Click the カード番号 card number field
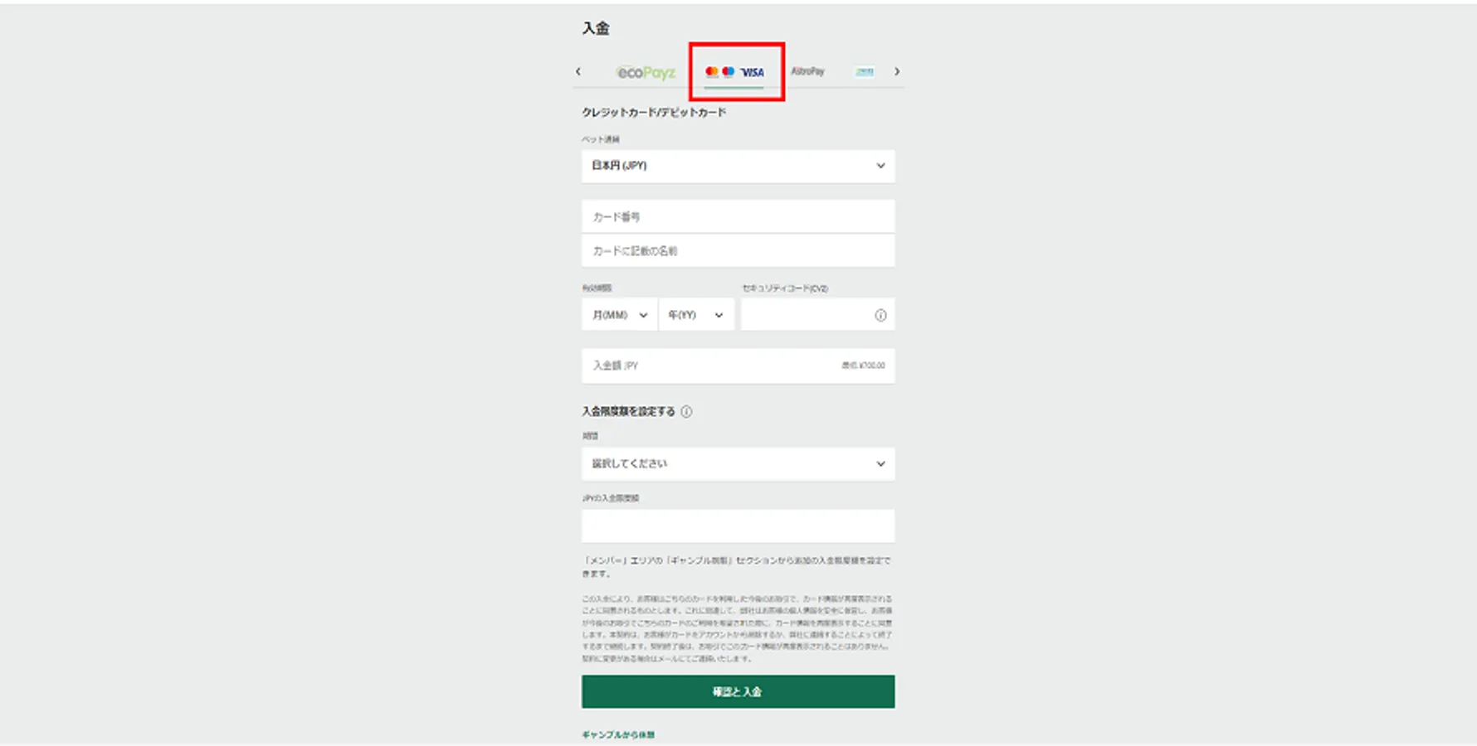Screen dimensions: 1477x746 (738, 216)
